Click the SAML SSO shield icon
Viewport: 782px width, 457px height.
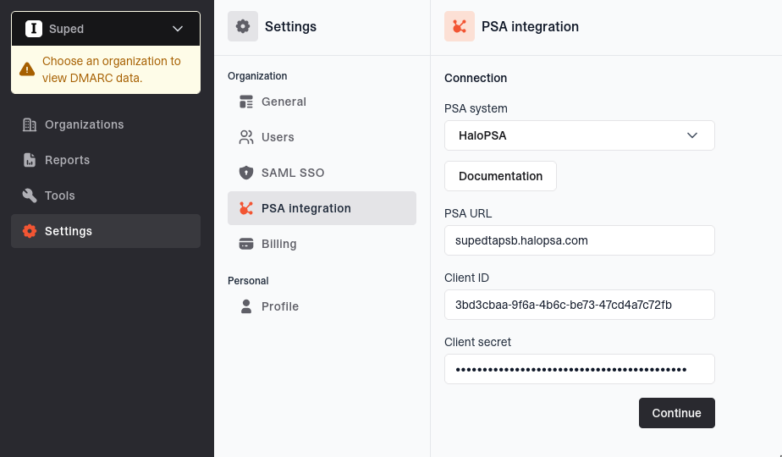pyautogui.click(x=246, y=173)
